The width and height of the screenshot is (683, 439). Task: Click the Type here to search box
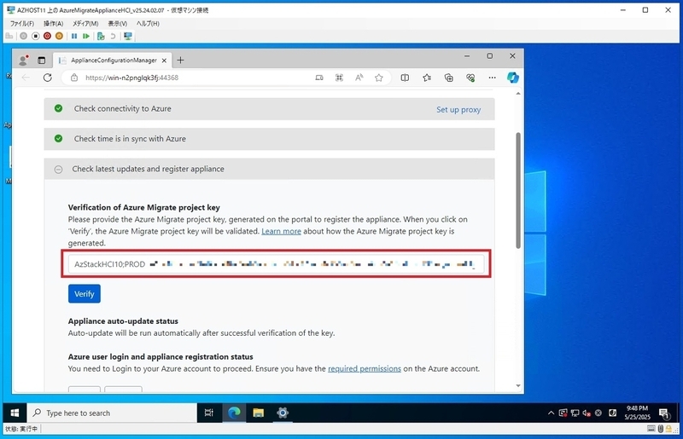[x=113, y=413]
